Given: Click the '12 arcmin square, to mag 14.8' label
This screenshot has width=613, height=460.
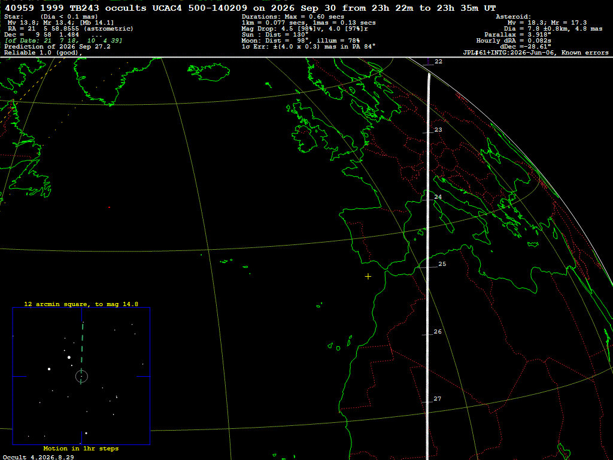Looking at the screenshot, I should click(x=81, y=304).
